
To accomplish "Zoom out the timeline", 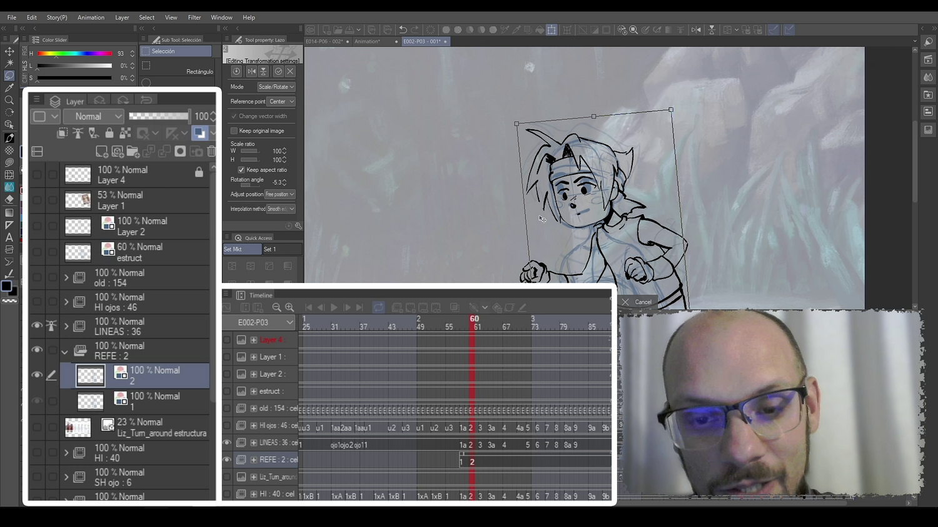I will [276, 307].
